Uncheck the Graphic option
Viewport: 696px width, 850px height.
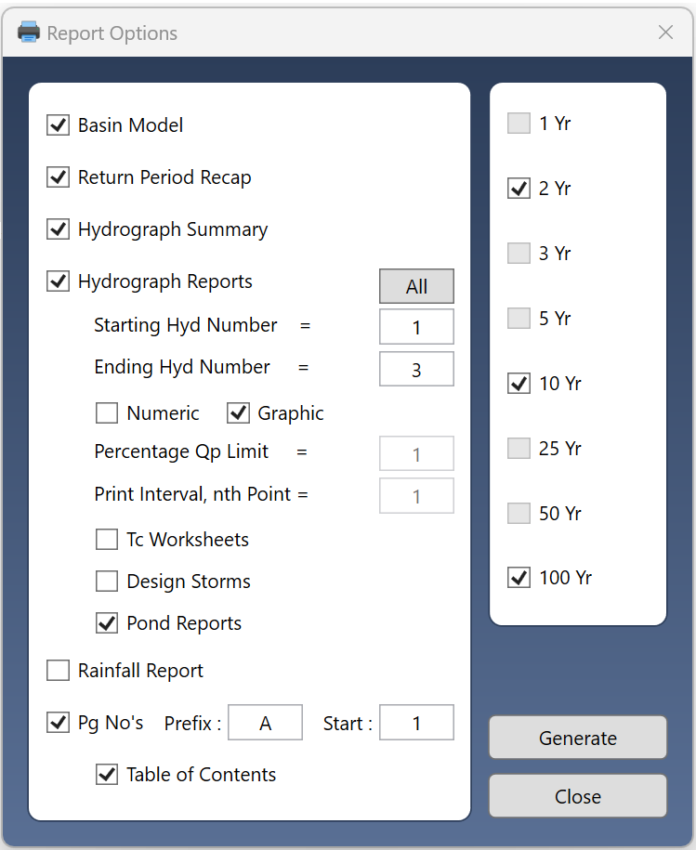point(238,412)
